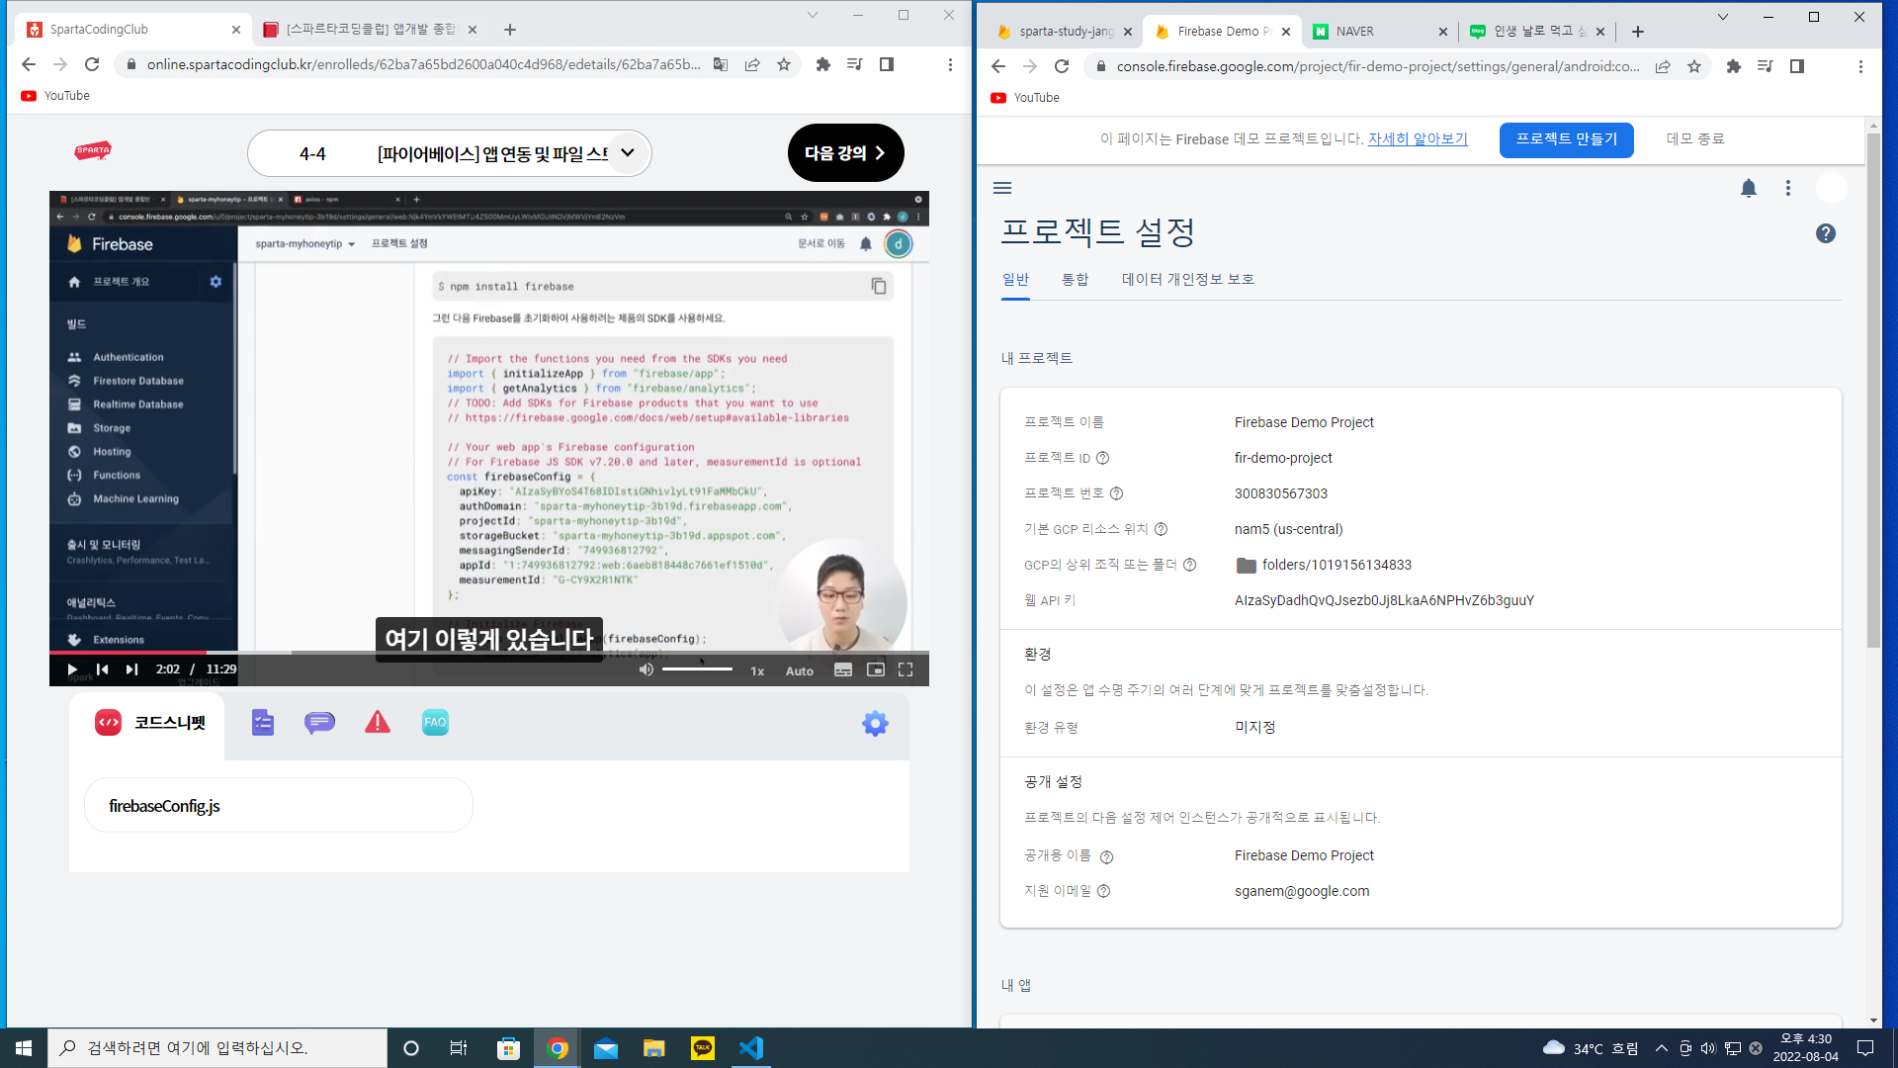The image size is (1898, 1068).
Task: Select the 일반 settings tab
Action: point(1015,280)
